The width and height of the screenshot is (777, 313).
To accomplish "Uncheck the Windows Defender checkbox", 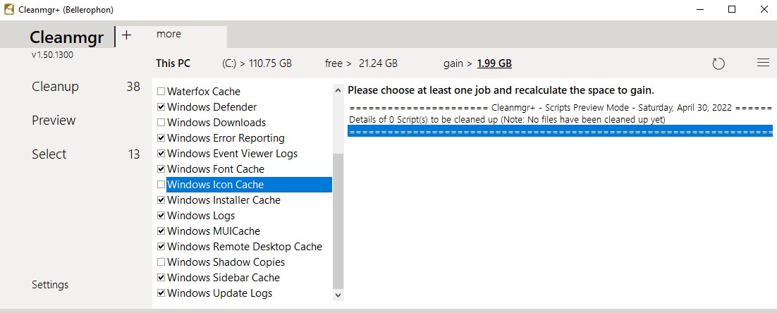I will coord(161,107).
